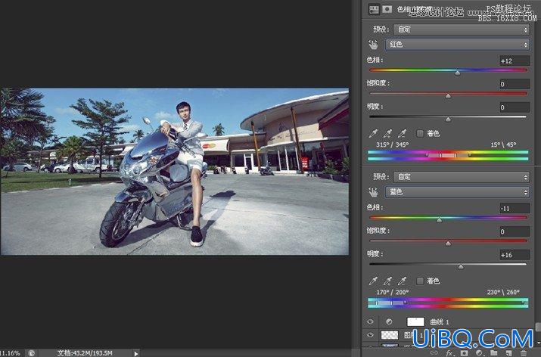Screen dimensions: 541x357
Task: Open the fx layer style menu
Action: [449, 353]
